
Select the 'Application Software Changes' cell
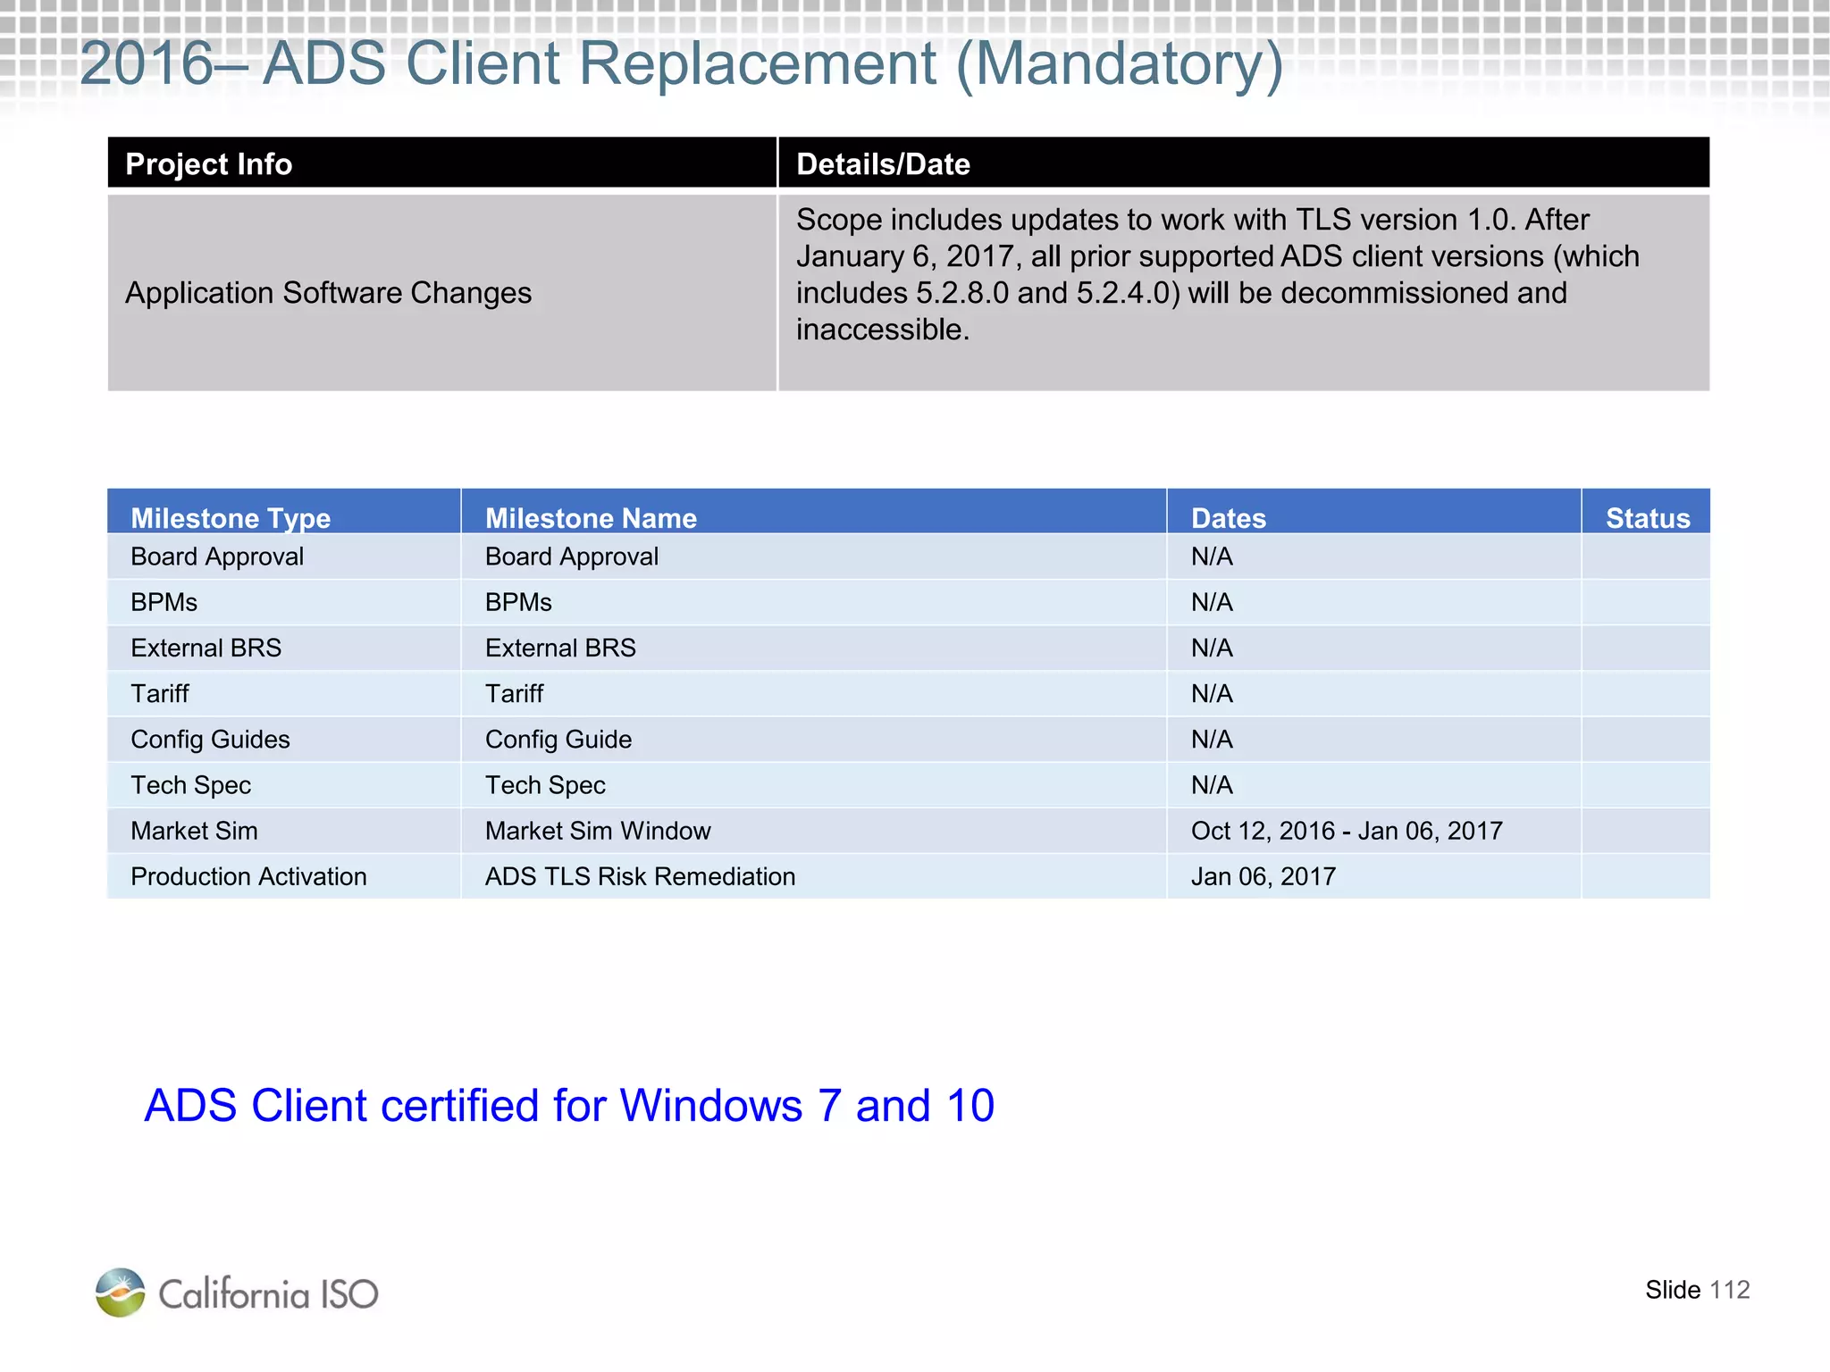point(441,293)
